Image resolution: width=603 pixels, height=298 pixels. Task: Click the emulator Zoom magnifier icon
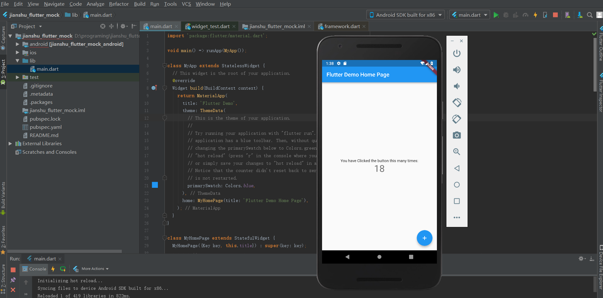457,152
